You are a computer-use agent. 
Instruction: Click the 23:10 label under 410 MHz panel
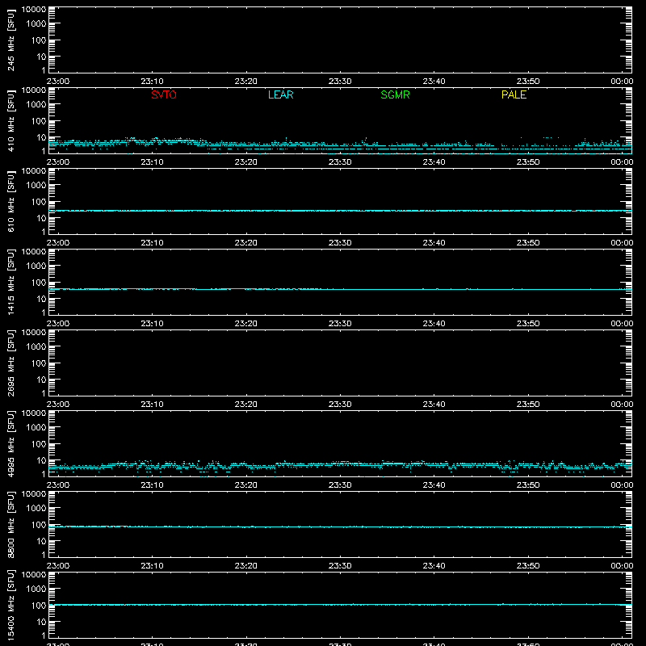[152, 162]
